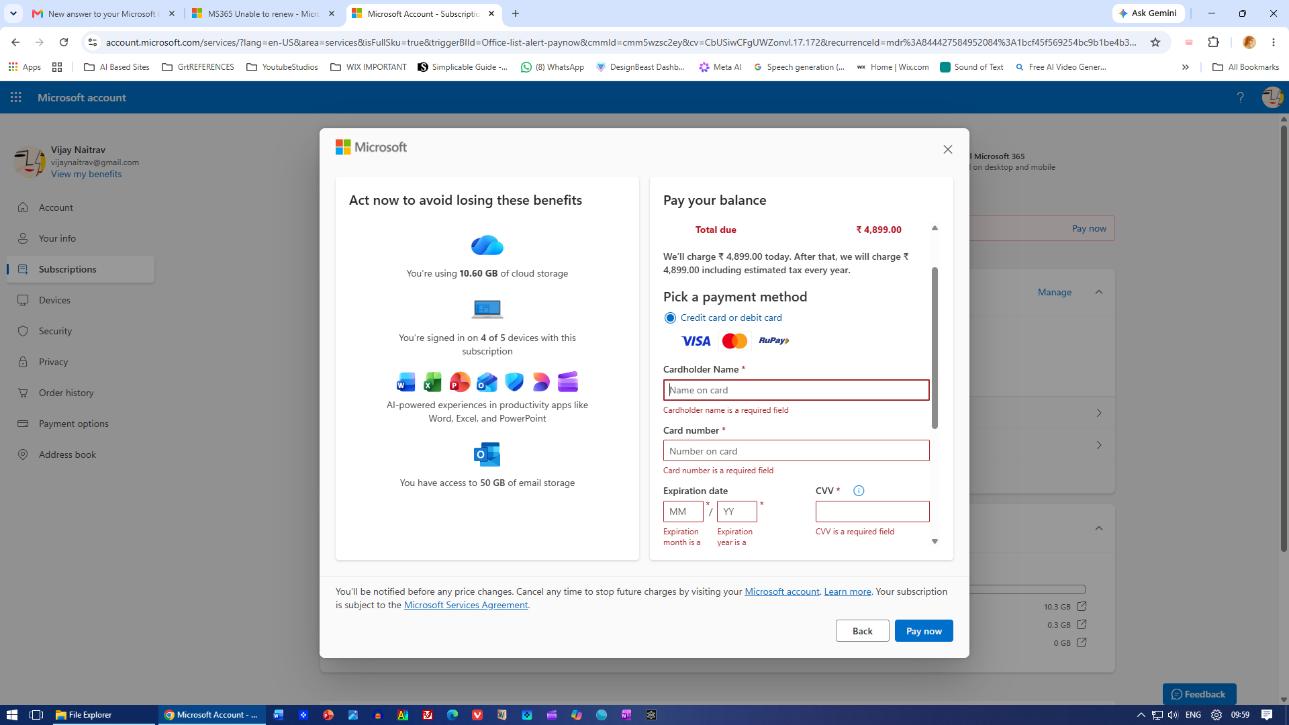Open the 0.3 GB storage external link icon

click(x=1082, y=624)
